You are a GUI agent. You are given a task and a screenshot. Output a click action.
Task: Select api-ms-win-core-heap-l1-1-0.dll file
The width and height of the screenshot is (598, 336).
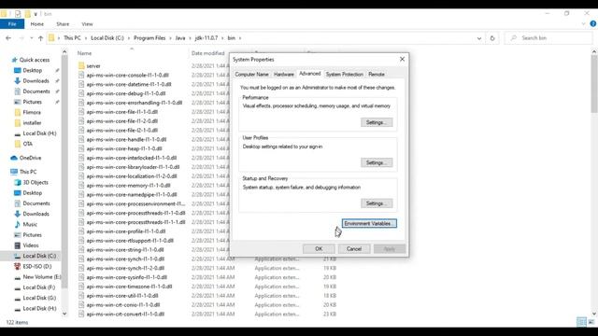coord(124,148)
